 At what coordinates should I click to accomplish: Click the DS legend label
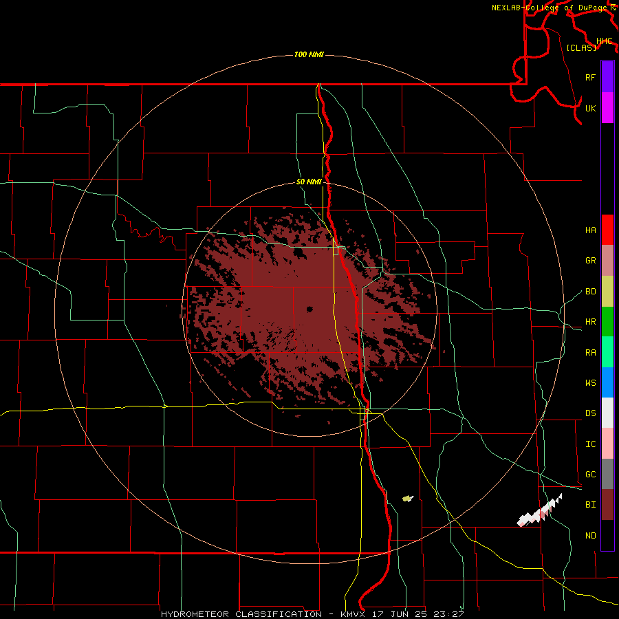590,413
